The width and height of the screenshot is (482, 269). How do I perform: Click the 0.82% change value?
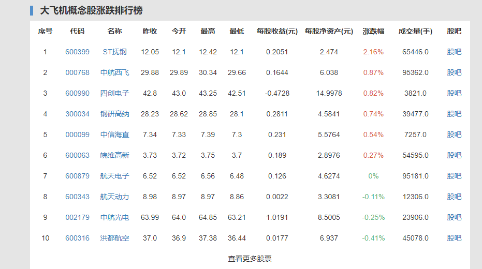[x=373, y=93]
